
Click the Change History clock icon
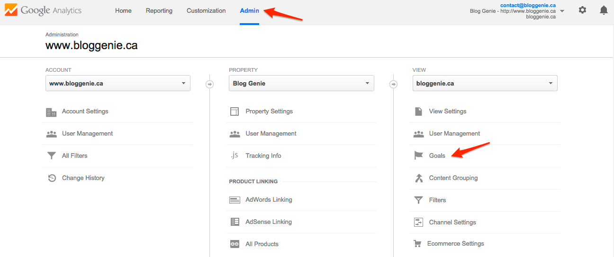(52, 178)
